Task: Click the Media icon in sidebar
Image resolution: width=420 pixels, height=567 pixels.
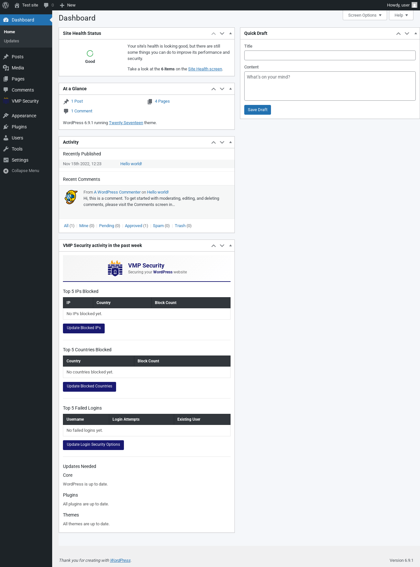Action: point(6,68)
